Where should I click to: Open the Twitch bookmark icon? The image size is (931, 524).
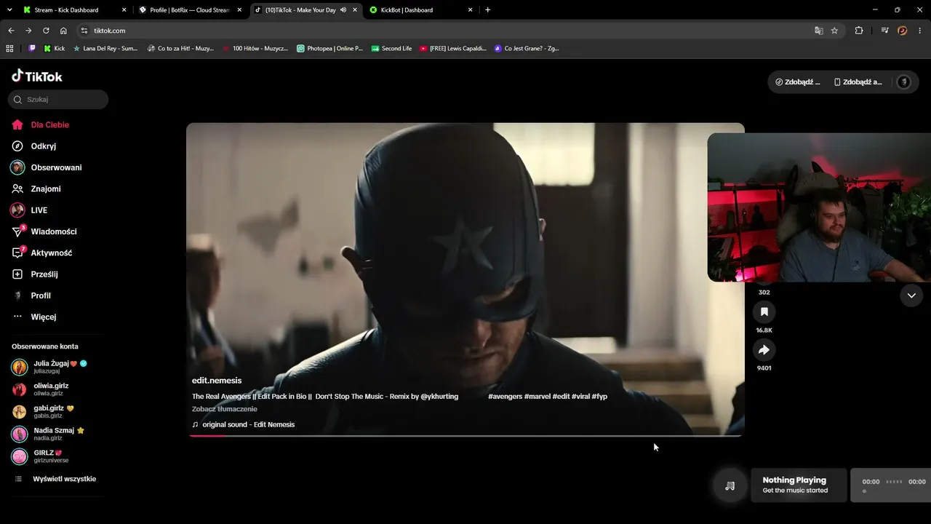32,49
